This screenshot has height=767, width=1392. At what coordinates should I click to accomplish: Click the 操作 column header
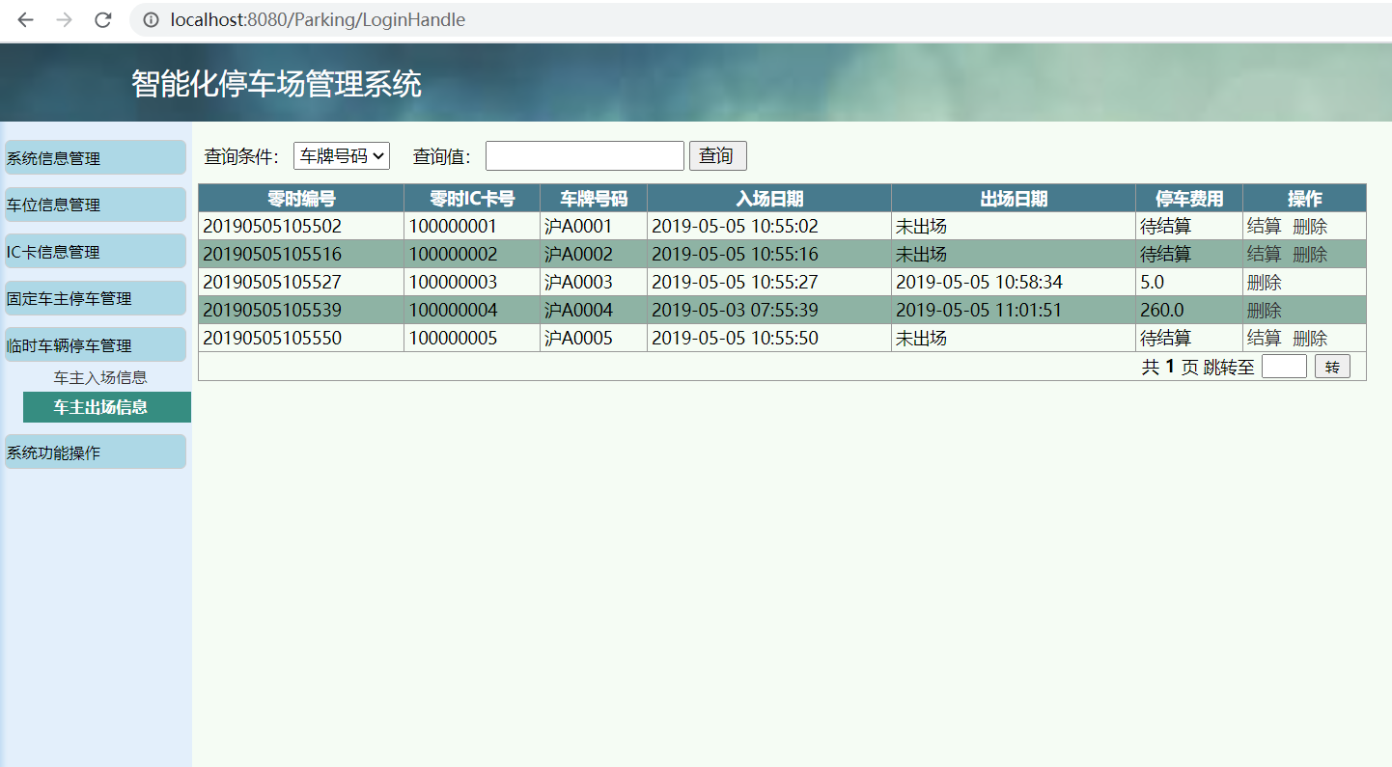point(1304,199)
